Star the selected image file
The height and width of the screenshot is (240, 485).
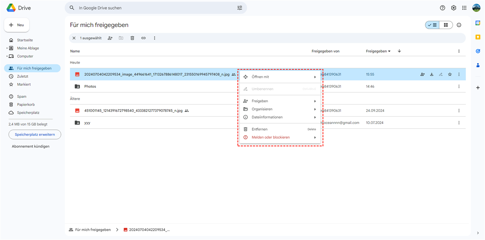click(450, 74)
